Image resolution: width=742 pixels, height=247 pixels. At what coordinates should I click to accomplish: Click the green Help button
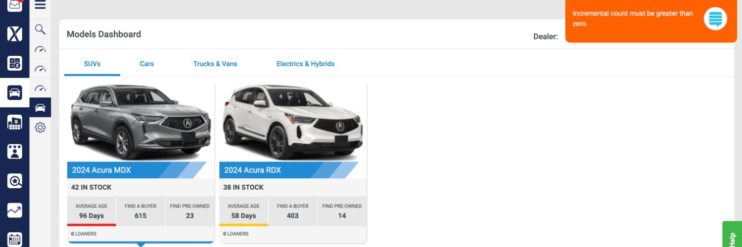click(732, 235)
